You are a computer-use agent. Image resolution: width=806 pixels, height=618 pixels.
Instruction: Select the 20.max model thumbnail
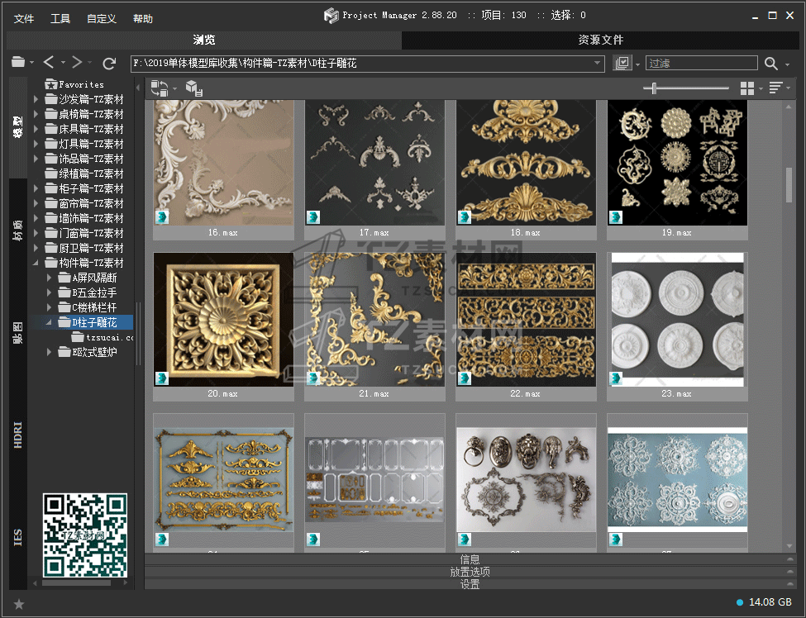click(223, 319)
